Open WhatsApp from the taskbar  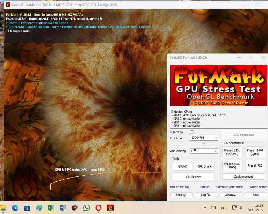(x=86, y=208)
